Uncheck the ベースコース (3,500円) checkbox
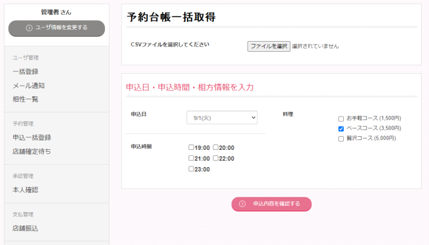This screenshot has width=429, height=245. (x=341, y=128)
